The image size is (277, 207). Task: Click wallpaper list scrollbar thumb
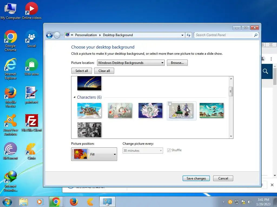(x=231, y=92)
